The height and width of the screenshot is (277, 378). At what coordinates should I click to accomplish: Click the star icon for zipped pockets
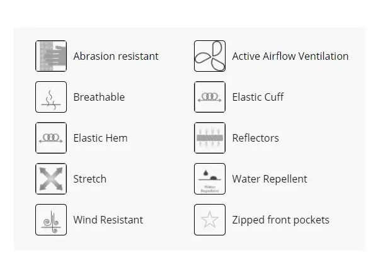pyautogui.click(x=210, y=220)
